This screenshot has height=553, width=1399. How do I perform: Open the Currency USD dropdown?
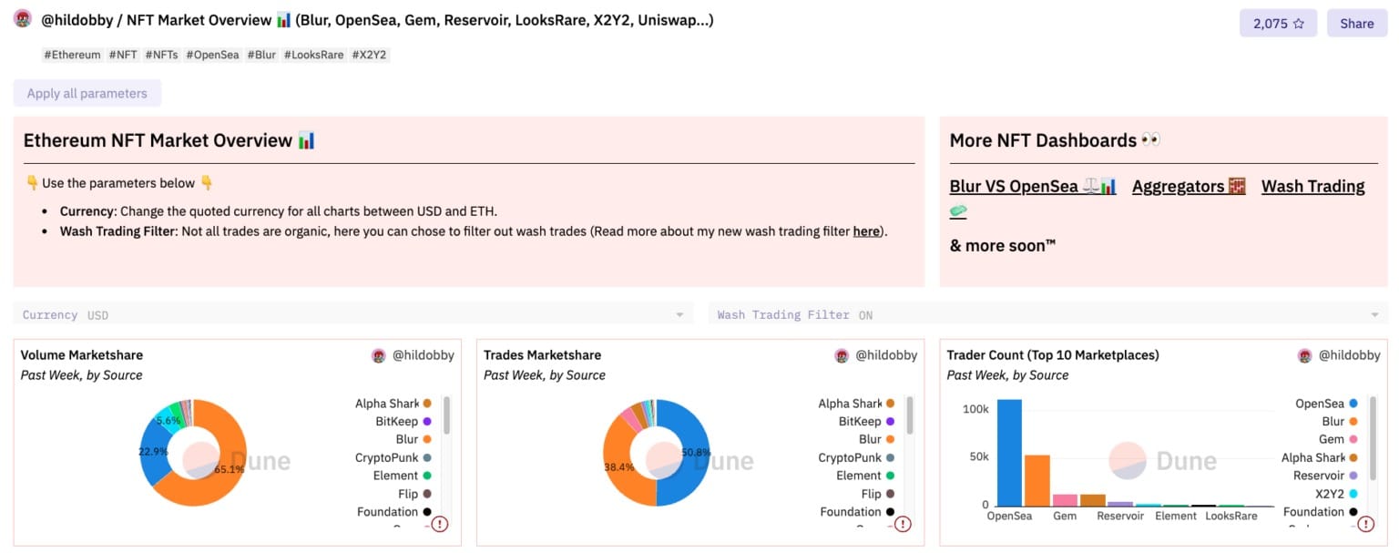click(x=353, y=314)
